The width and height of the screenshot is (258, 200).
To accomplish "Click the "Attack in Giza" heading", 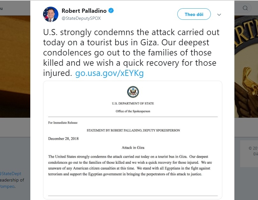I will (132, 148).
